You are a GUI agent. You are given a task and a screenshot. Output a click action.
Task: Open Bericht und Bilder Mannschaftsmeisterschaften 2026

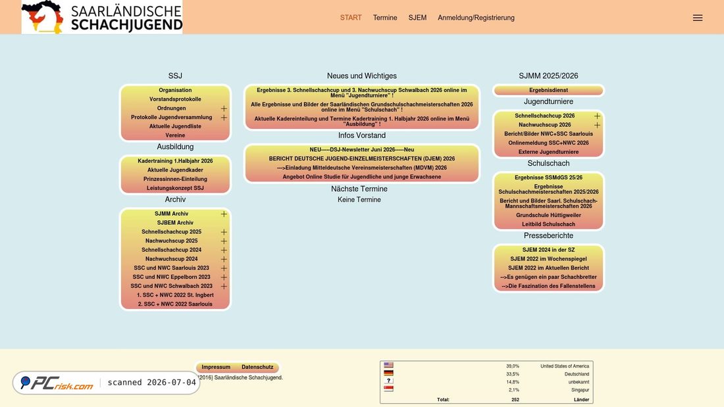tap(548, 204)
